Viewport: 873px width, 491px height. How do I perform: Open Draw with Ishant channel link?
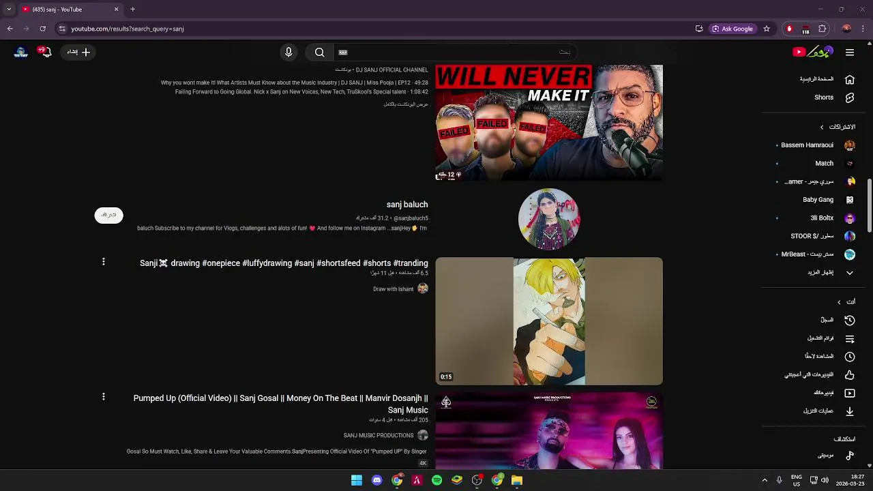pyautogui.click(x=394, y=289)
